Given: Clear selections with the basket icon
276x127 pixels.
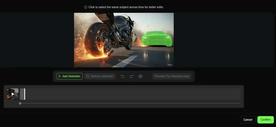Looking at the screenshot, I should click(x=140, y=76).
